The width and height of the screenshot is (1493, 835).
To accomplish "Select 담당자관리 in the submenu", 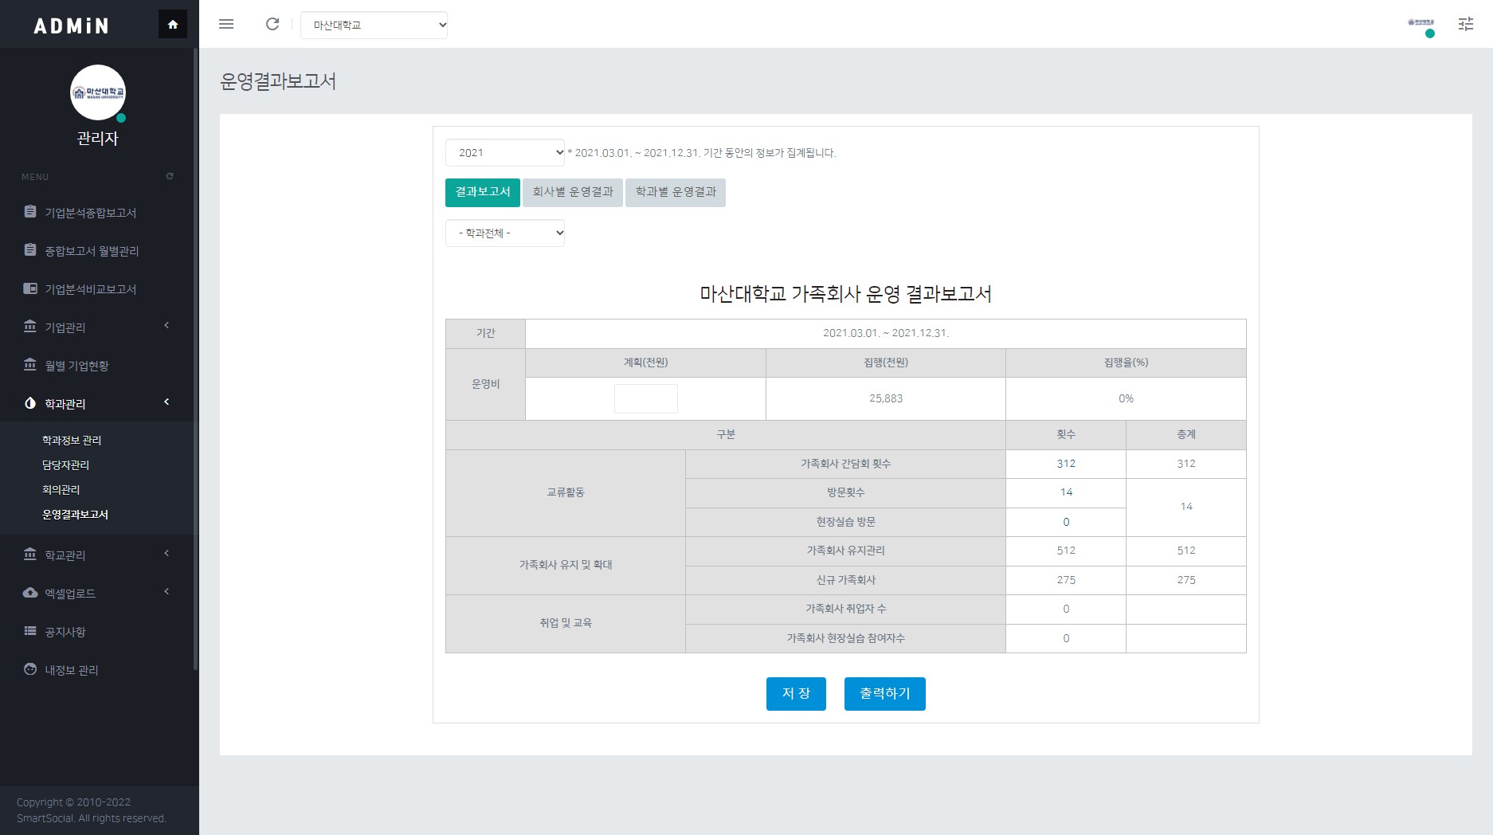I will [x=65, y=465].
